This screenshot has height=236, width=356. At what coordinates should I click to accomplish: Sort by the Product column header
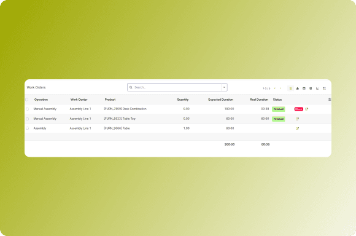[x=110, y=100]
